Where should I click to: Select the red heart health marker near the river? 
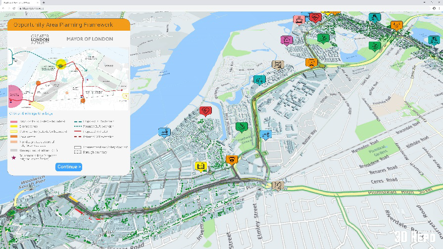(x=205, y=110)
